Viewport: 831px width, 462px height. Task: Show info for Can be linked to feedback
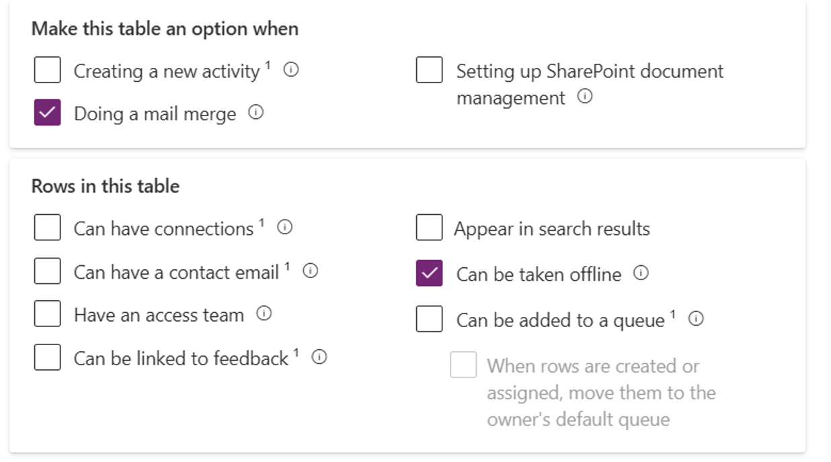click(x=319, y=357)
